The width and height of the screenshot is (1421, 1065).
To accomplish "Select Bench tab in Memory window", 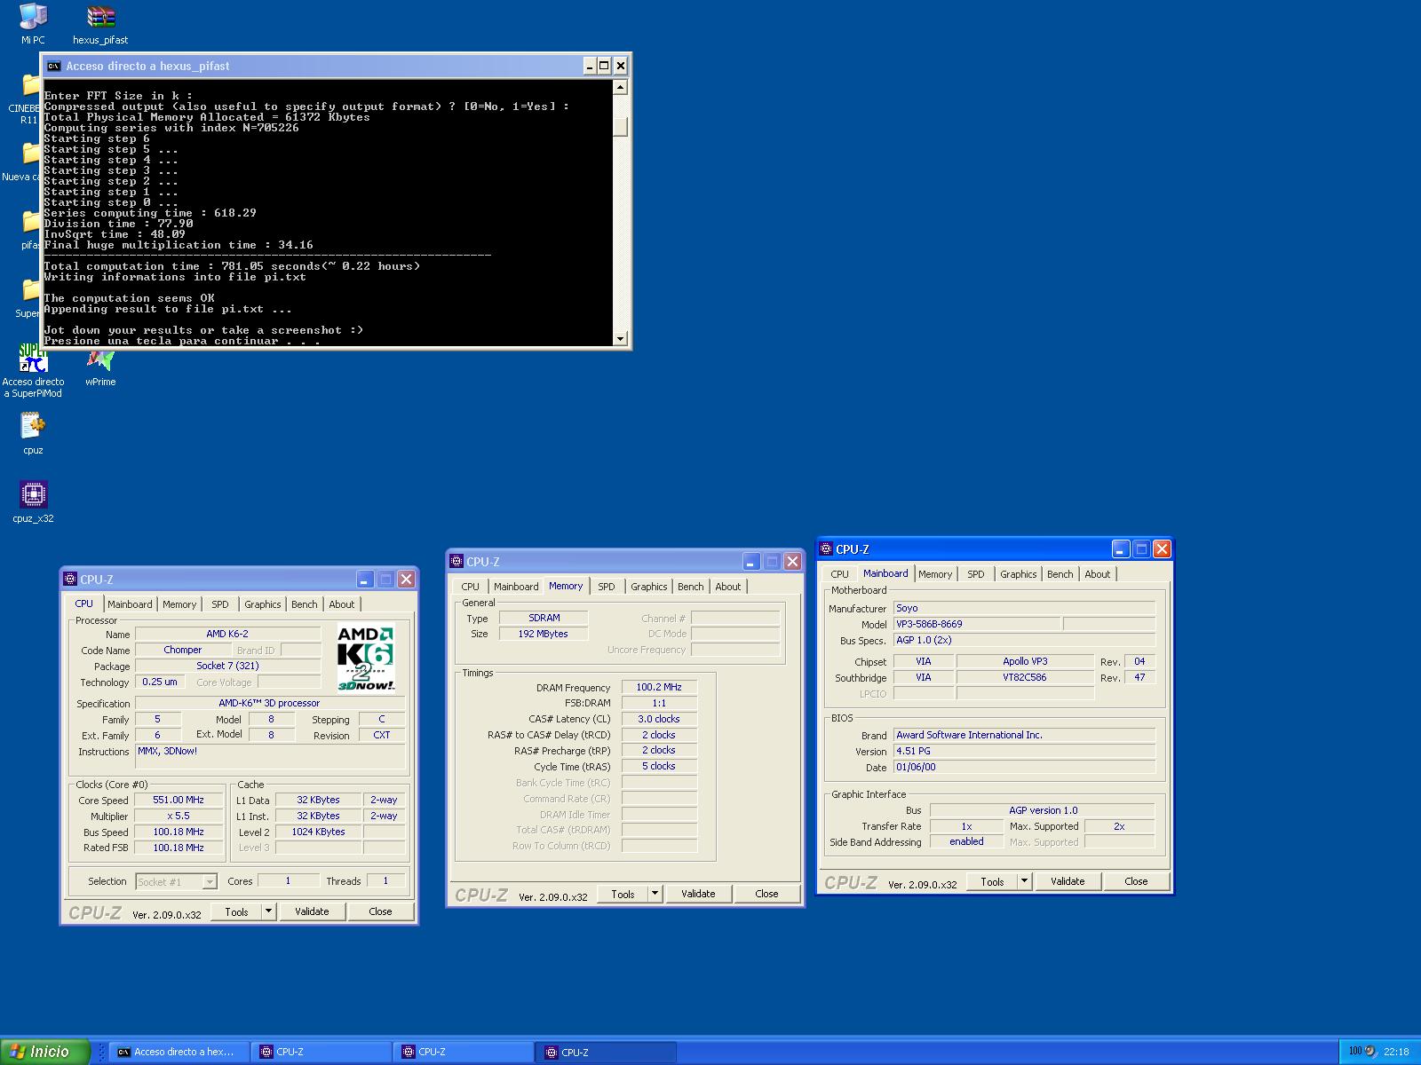I will (691, 587).
